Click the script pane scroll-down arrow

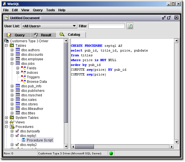coord(177,142)
